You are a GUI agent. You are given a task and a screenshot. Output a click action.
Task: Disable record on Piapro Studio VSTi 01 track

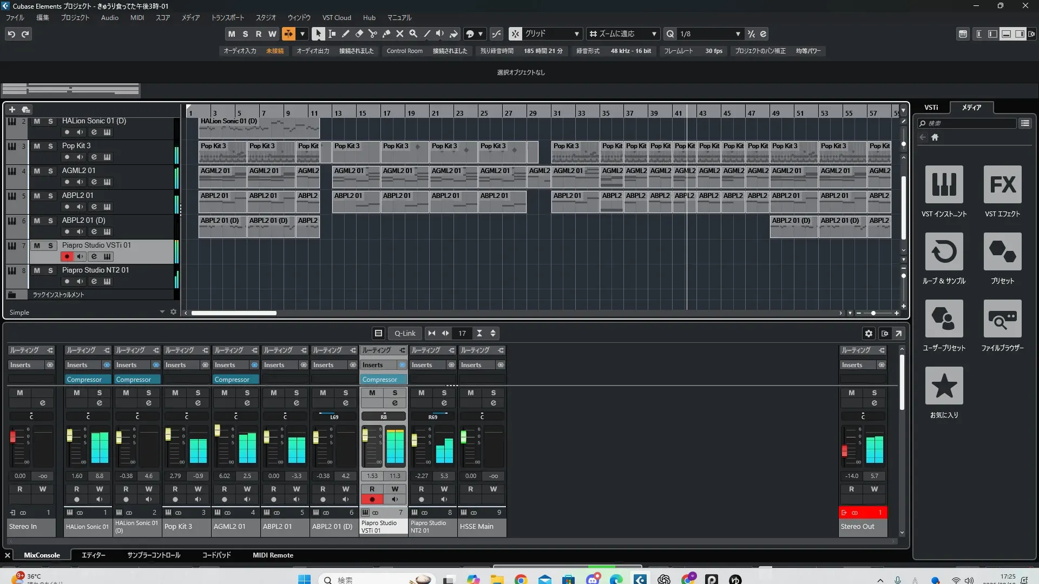[67, 257]
